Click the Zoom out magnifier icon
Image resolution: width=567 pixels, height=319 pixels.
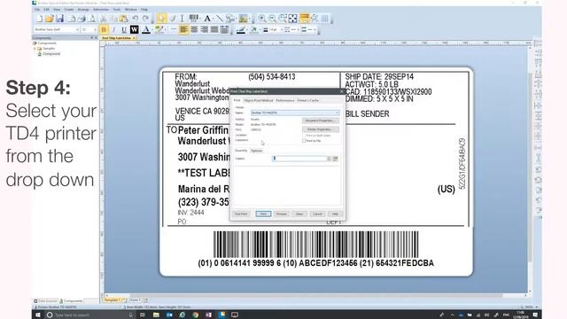272,19
